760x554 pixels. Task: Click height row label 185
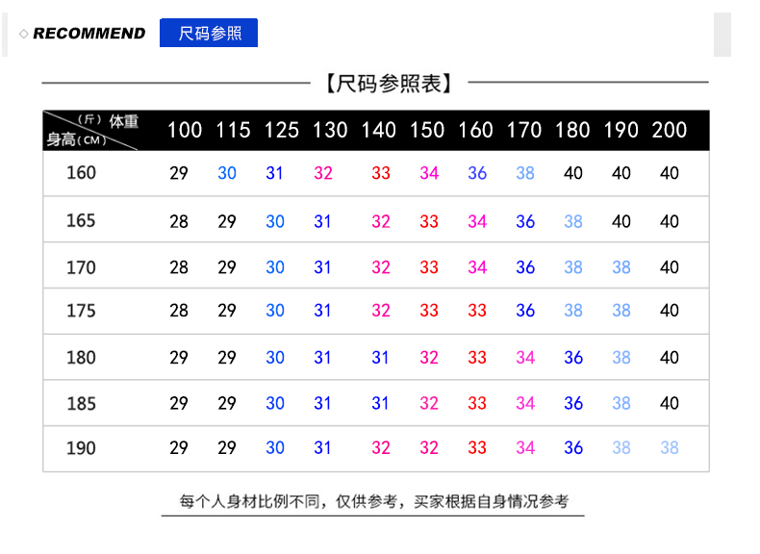[81, 404]
